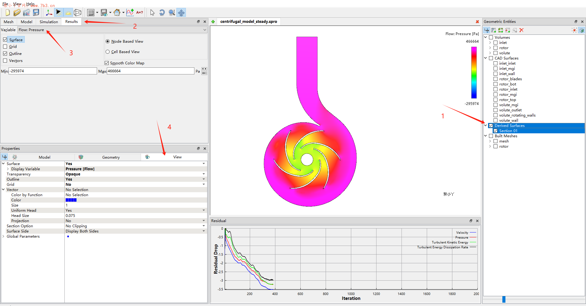This screenshot has height=306, width=586.
Task: Click the Load results icon with graph
Action: pyautogui.click(x=27, y=13)
